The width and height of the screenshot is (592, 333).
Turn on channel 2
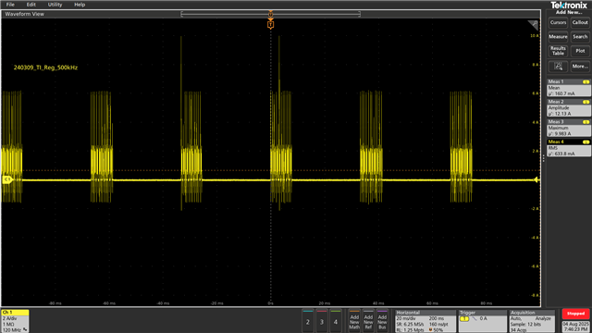(308, 321)
